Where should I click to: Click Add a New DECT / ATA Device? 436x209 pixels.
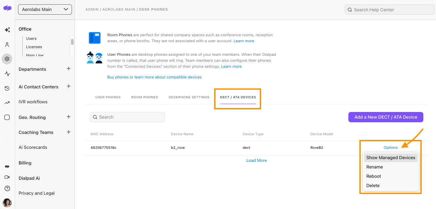coord(386,117)
